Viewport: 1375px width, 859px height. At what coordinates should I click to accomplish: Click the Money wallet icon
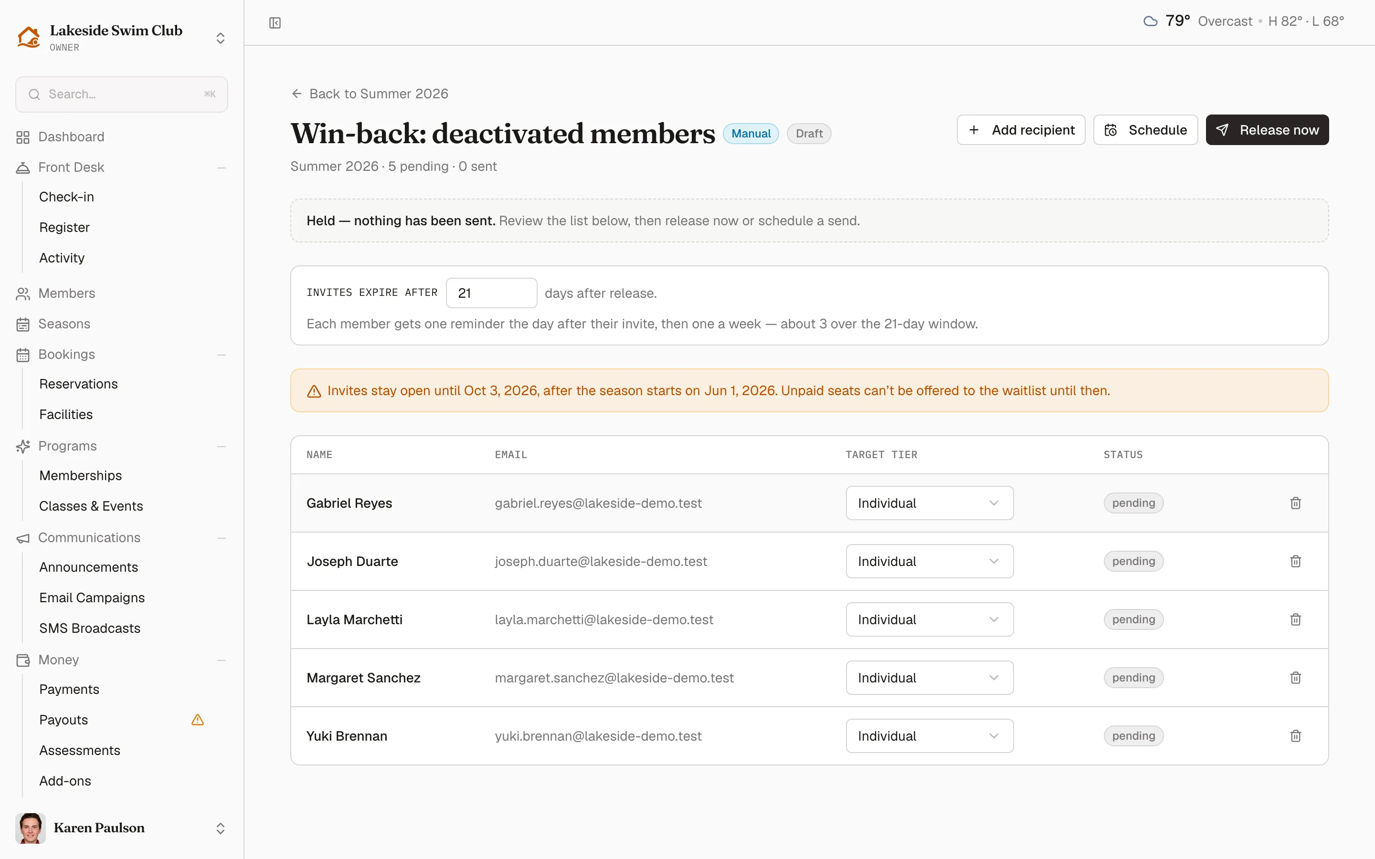(x=23, y=660)
